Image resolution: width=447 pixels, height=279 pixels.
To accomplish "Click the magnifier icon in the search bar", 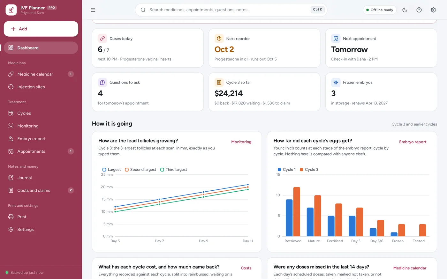I will click(x=143, y=10).
